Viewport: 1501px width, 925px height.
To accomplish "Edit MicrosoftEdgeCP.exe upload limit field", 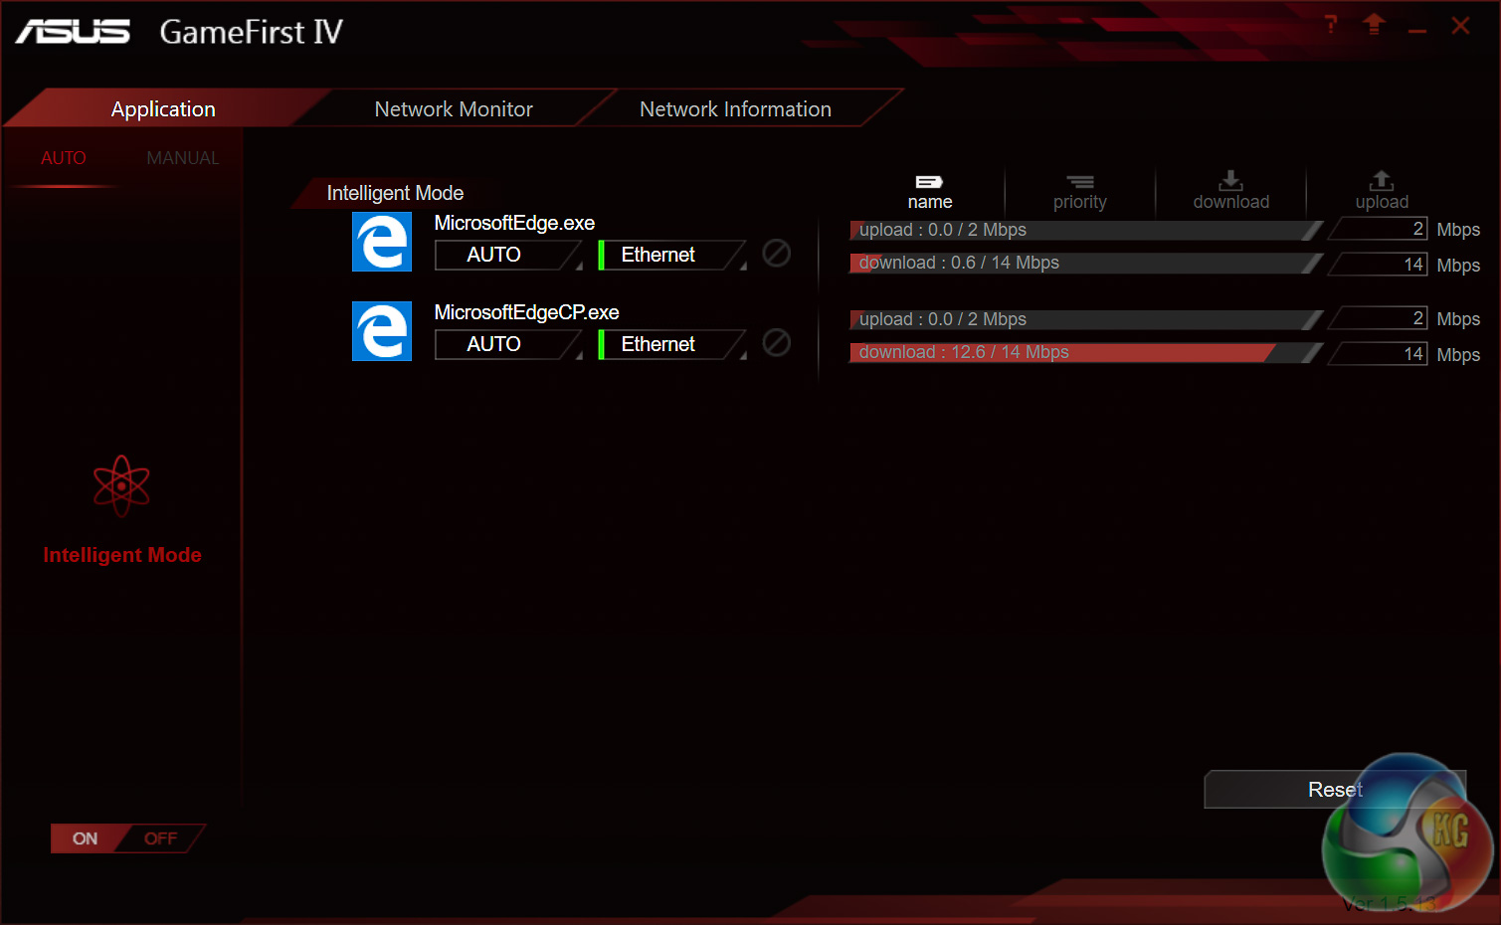I will (1378, 318).
